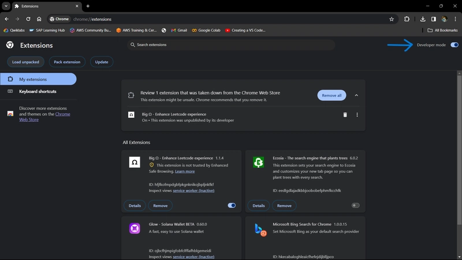Open a new tab with the plus button
Viewport: 462px width, 260px height.
coord(88,6)
